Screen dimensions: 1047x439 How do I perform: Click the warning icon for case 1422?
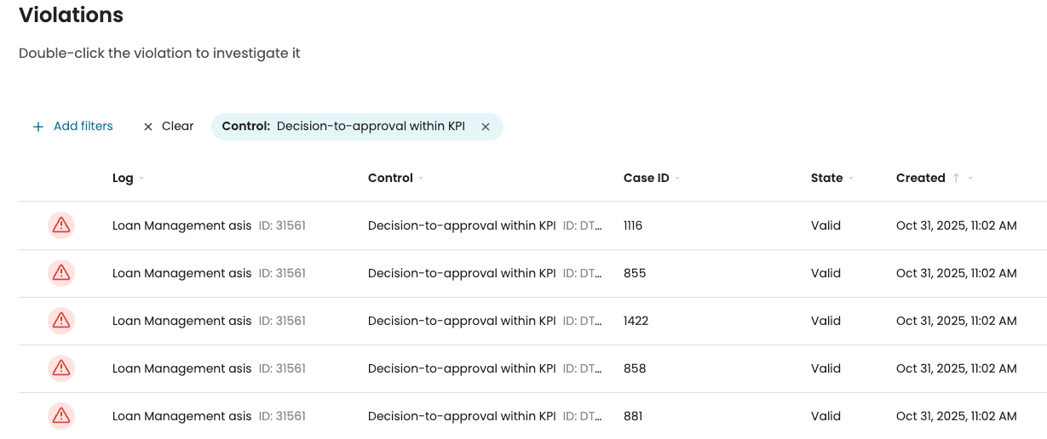click(61, 321)
